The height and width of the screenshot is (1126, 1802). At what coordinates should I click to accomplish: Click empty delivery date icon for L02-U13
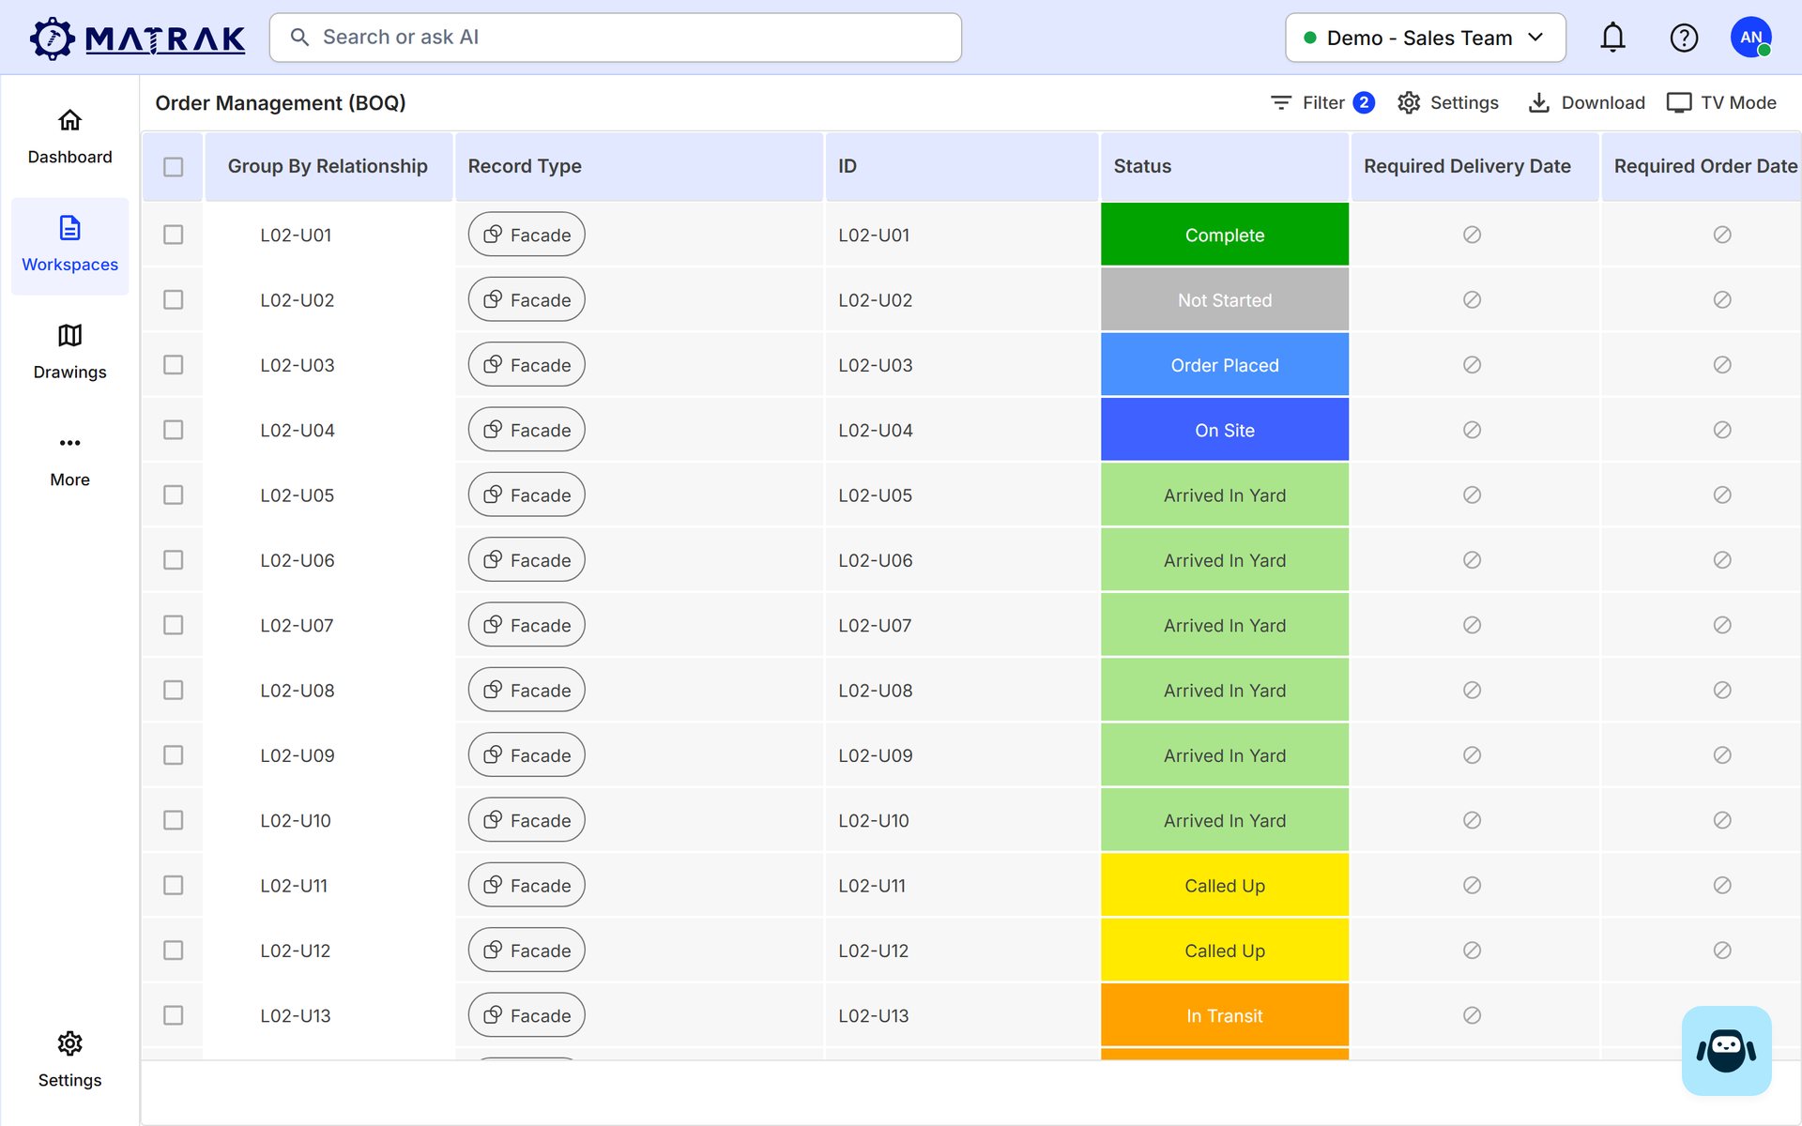tap(1472, 1015)
